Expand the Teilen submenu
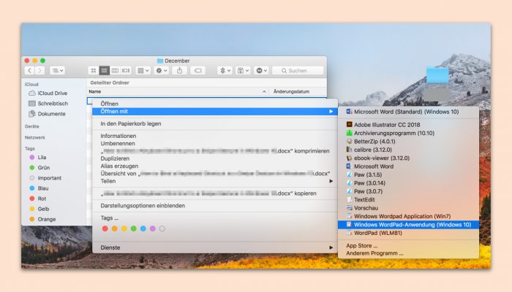Viewport: 512px width, 292px height. coord(215,181)
